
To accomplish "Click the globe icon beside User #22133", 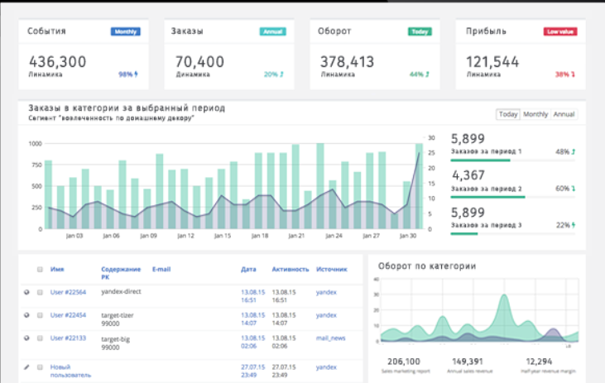I will (x=27, y=338).
